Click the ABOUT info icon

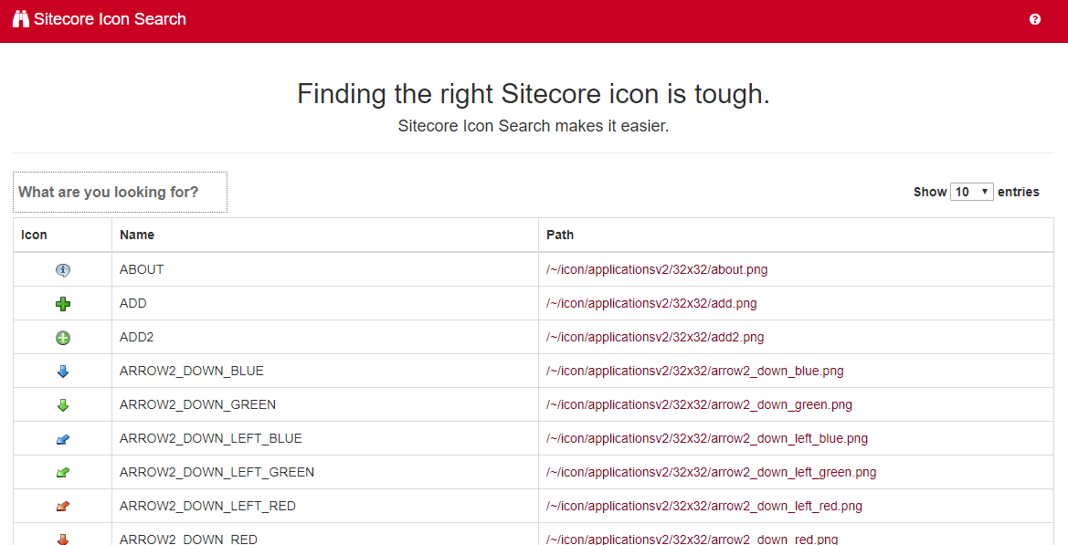(63, 270)
